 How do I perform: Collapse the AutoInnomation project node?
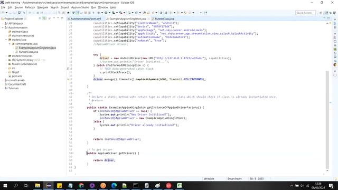coord(3,27)
